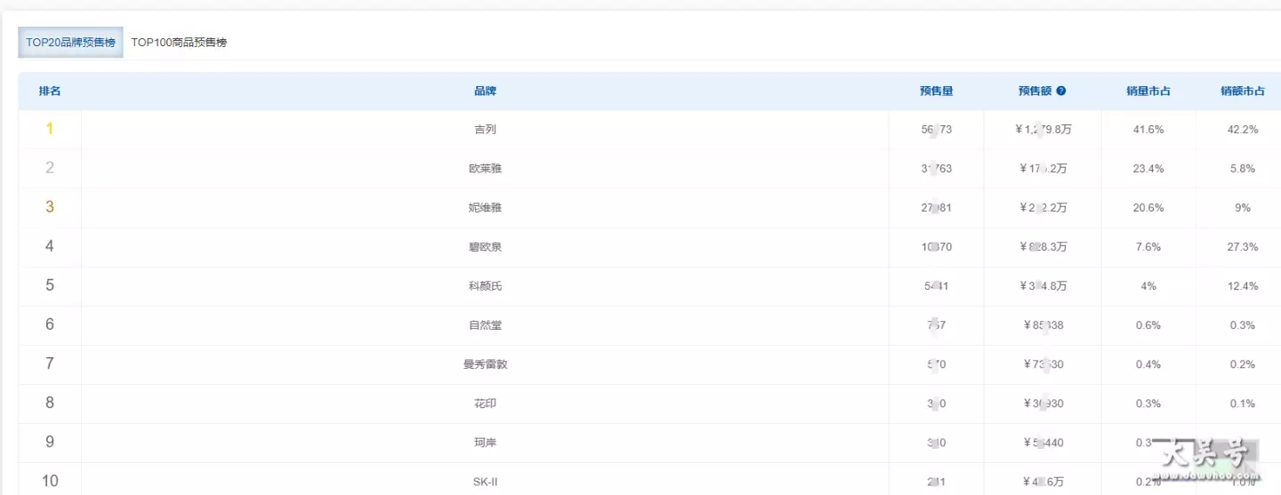The height and width of the screenshot is (495, 1281).
Task: Click 42.2% sales amount share for 吉列
Action: click(1243, 130)
